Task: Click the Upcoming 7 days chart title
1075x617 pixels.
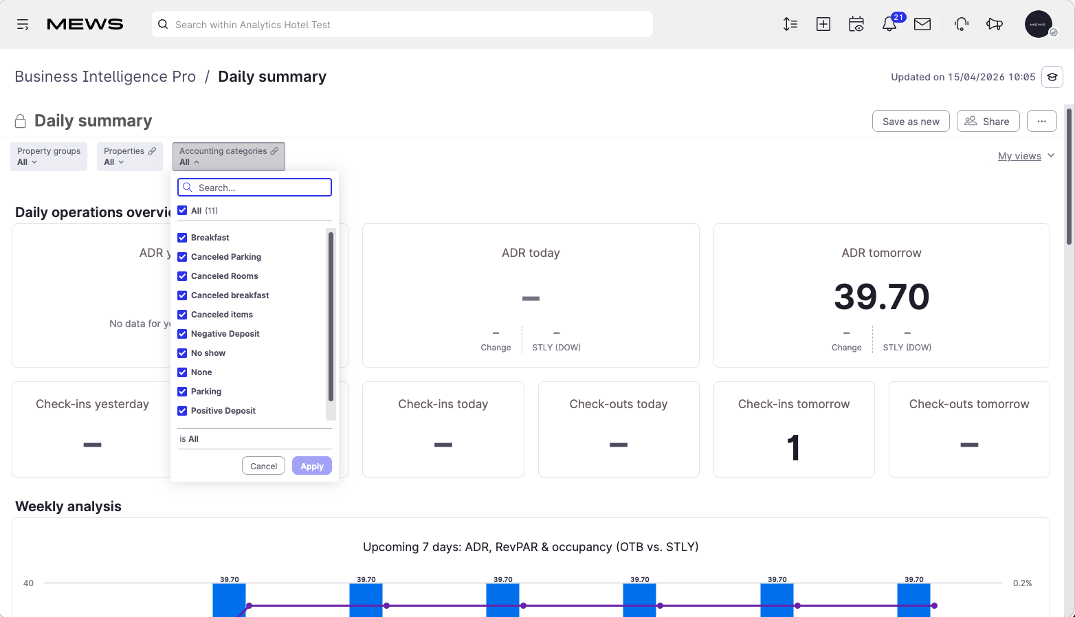Action: point(531,547)
